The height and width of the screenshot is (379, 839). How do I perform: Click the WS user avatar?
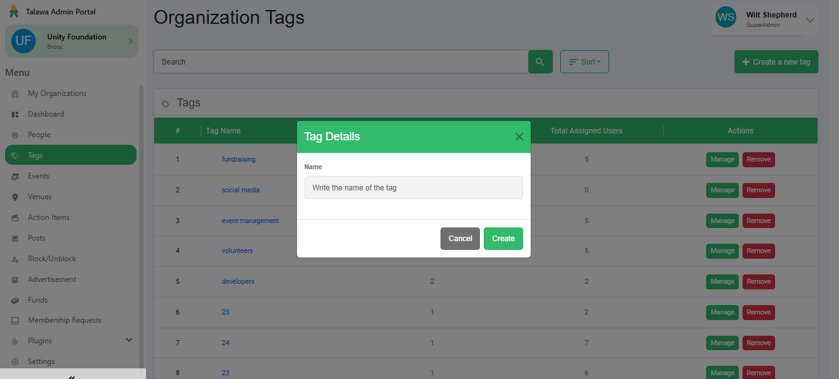[726, 18]
